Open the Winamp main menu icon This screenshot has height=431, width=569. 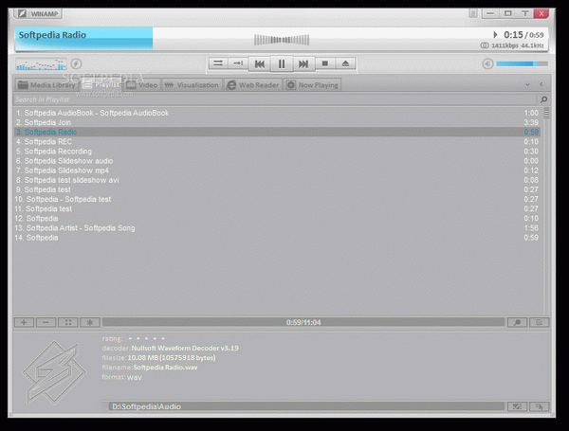pos(22,14)
